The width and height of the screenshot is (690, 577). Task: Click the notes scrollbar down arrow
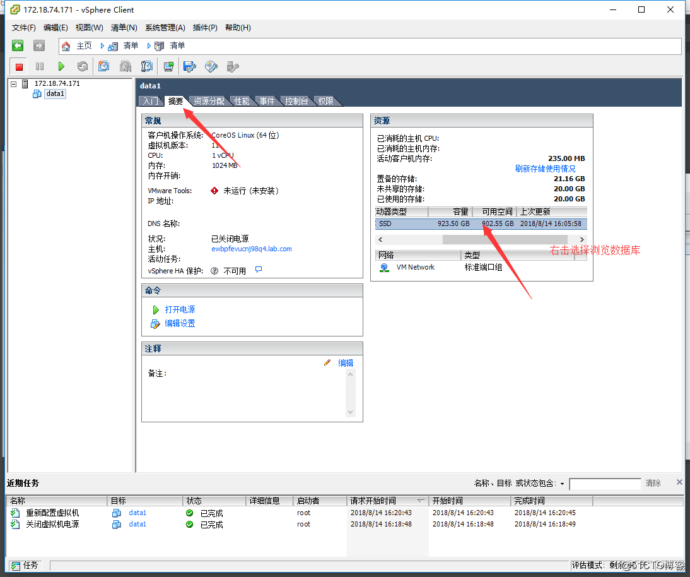[x=350, y=412]
